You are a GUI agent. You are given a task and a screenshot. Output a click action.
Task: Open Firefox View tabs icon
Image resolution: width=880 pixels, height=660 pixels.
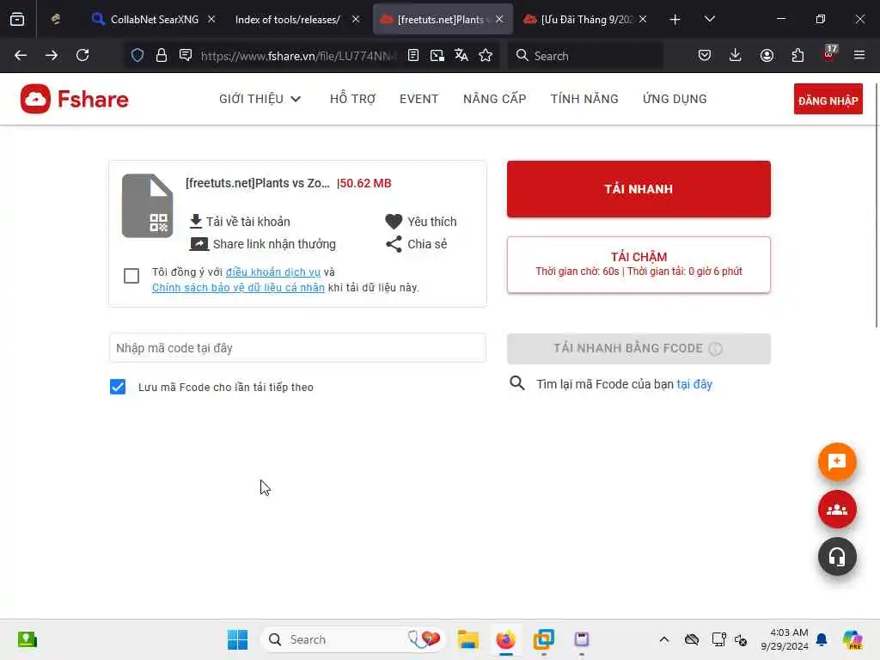click(x=17, y=20)
